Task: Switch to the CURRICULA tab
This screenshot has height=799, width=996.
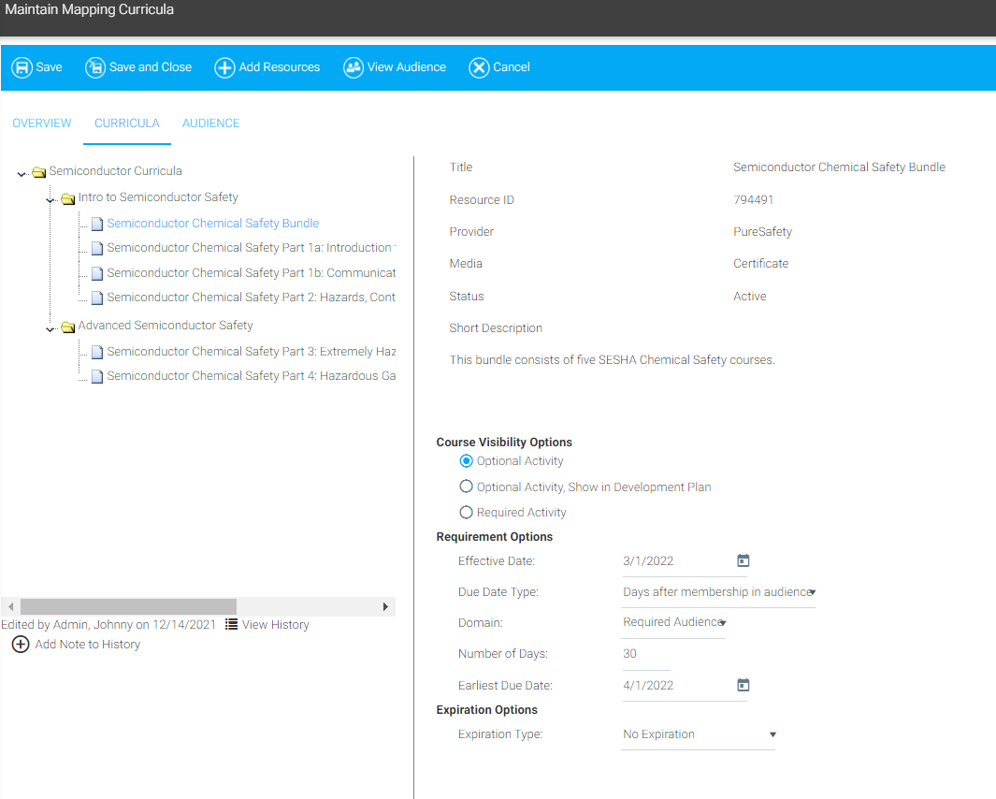Action: 127,123
